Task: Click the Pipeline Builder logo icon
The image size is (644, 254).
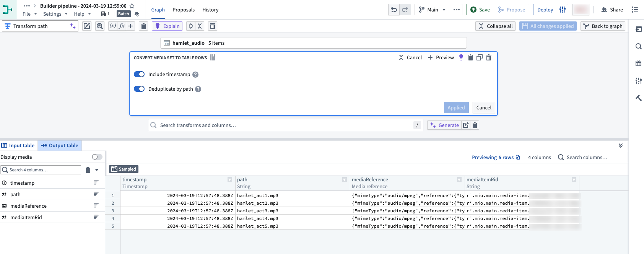Action: pyautogui.click(x=8, y=10)
